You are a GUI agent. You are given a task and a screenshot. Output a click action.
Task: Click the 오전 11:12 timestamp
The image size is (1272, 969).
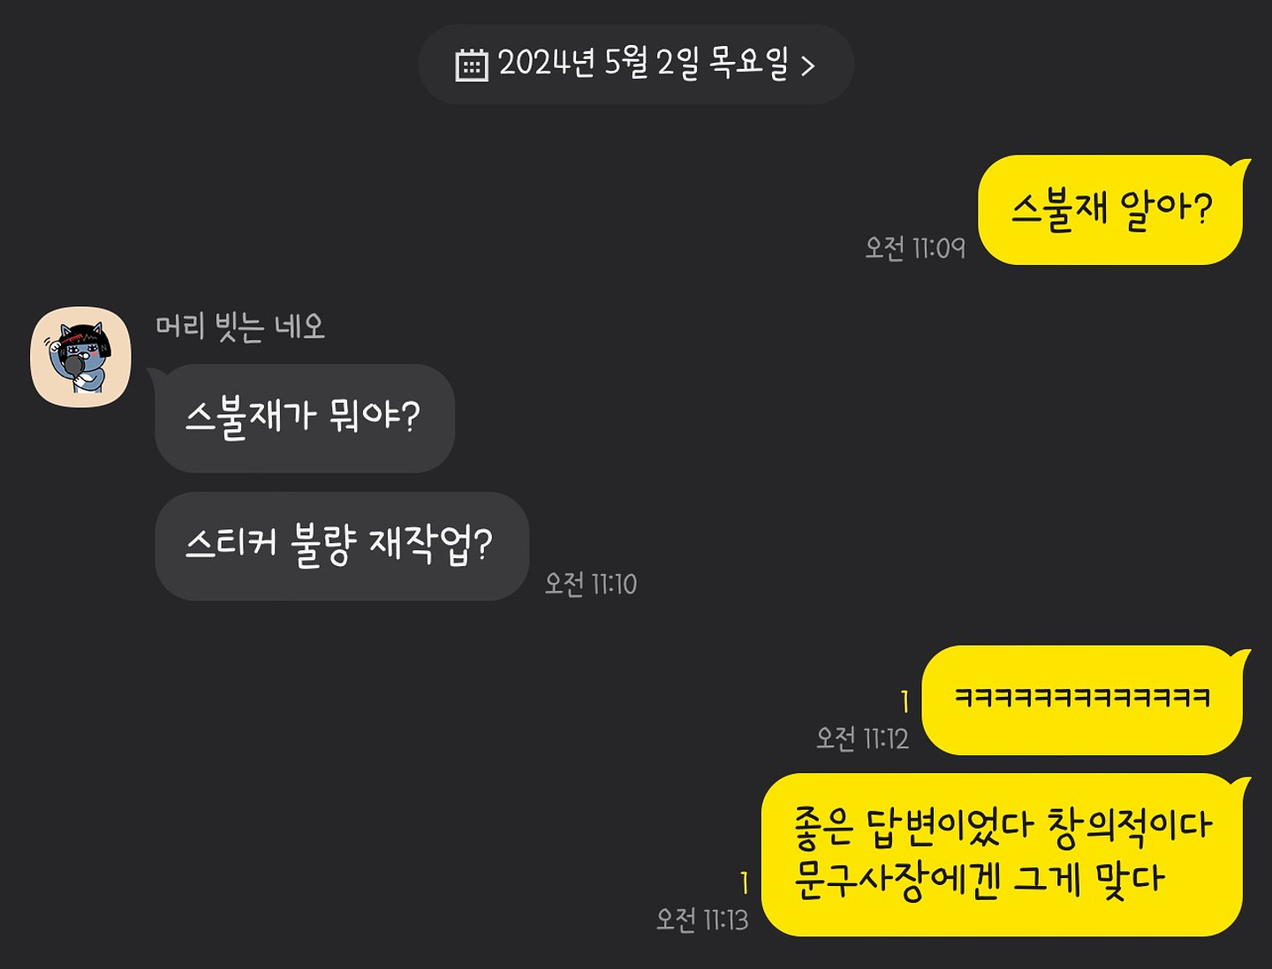click(x=862, y=738)
